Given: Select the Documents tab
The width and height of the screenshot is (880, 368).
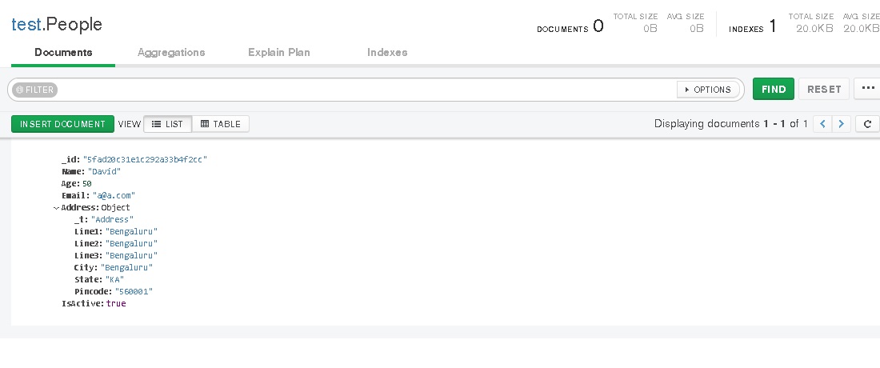Looking at the screenshot, I should pyautogui.click(x=63, y=52).
